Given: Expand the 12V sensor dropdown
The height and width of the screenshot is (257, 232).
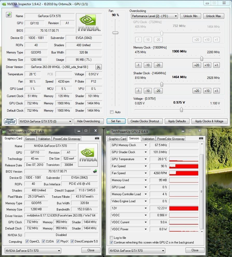Looking at the screenshot, I should point(146,208).
